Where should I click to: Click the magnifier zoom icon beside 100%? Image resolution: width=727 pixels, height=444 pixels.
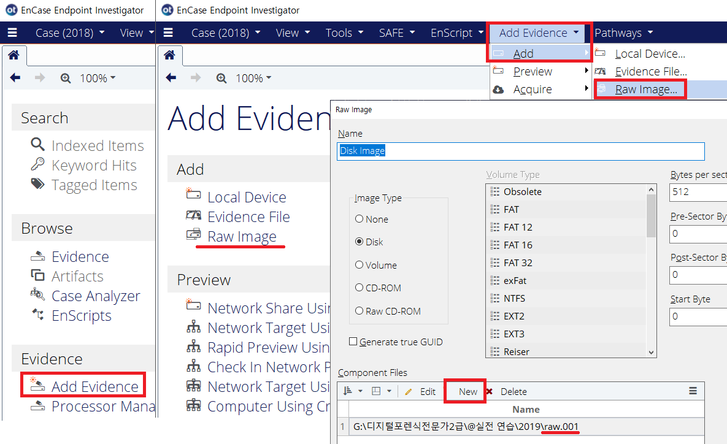coord(221,78)
